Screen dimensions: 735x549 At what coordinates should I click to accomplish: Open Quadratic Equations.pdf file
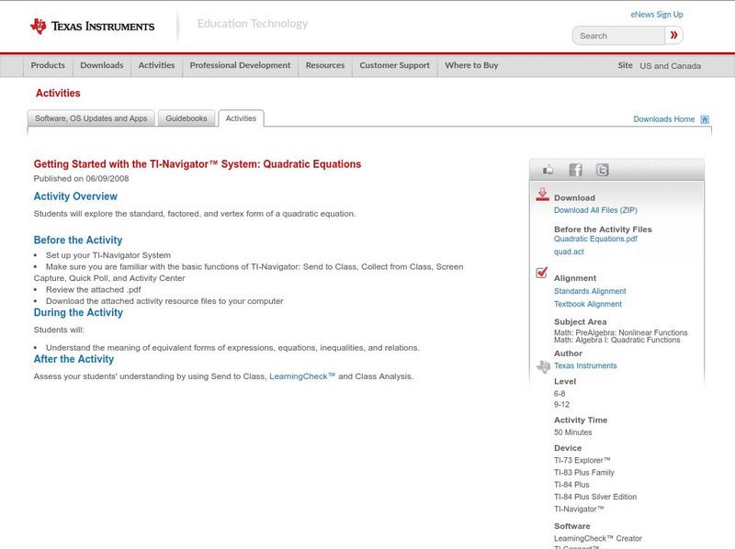pos(595,239)
